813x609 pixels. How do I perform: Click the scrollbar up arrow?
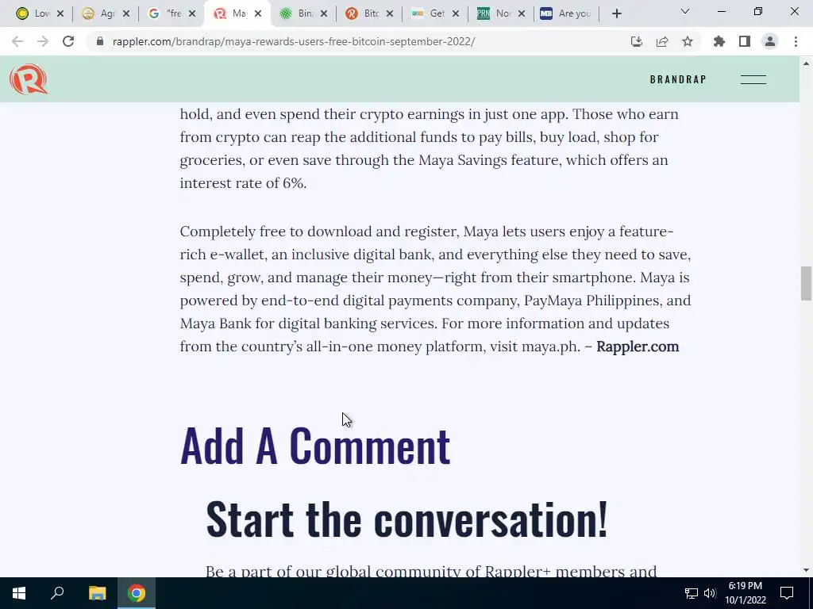(806, 63)
